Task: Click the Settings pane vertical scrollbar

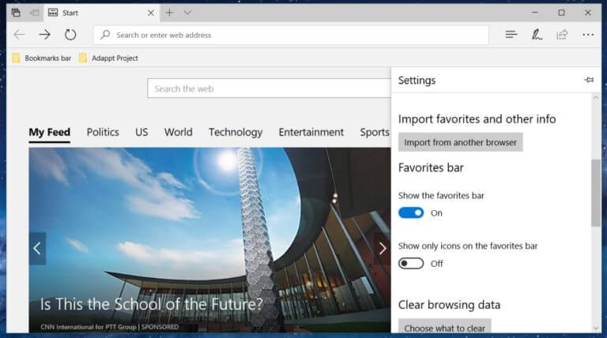Action: click(x=595, y=193)
